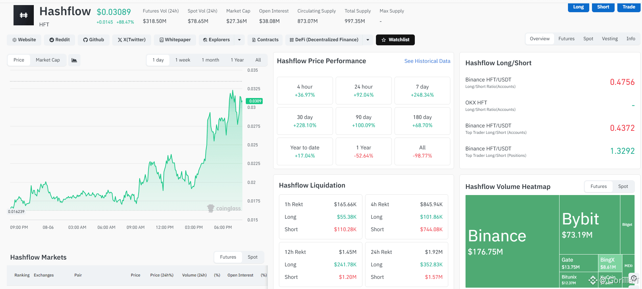642x289 pixels.
Task: Select the 1 Year chart range
Action: tap(237, 60)
